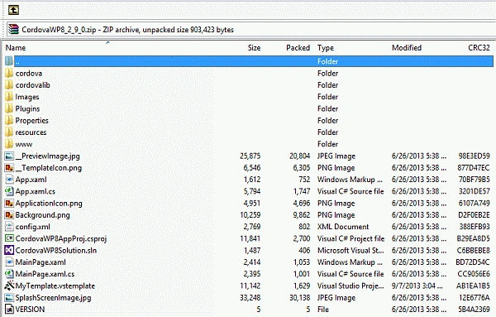Click the __PreviewImage.jpg file icon
The height and width of the screenshot is (317, 496).
9,156
